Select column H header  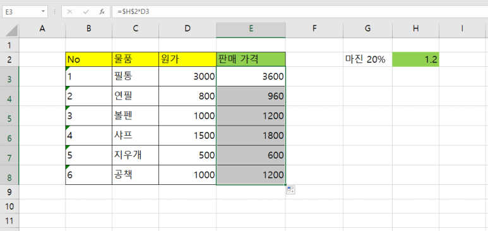pyautogui.click(x=416, y=28)
